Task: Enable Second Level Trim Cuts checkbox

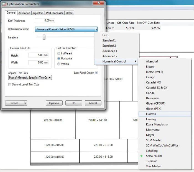Action: [x=10, y=85]
